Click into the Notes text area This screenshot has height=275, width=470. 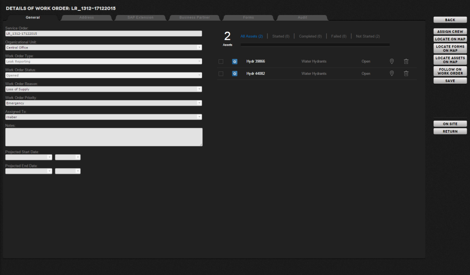point(103,137)
